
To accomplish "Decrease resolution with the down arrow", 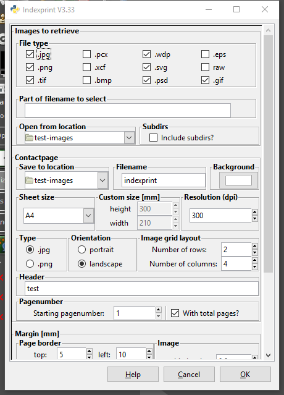I will tap(255, 219).
